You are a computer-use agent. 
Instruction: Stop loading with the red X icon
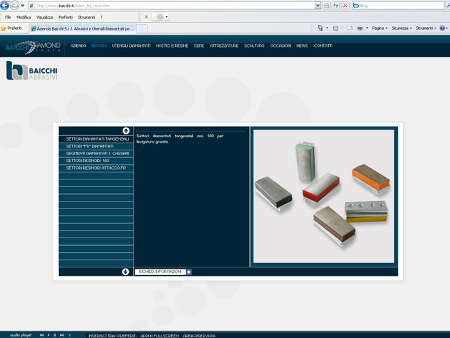tap(345, 6)
